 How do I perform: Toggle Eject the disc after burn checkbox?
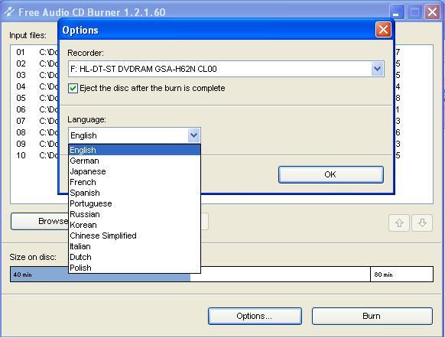click(x=73, y=88)
